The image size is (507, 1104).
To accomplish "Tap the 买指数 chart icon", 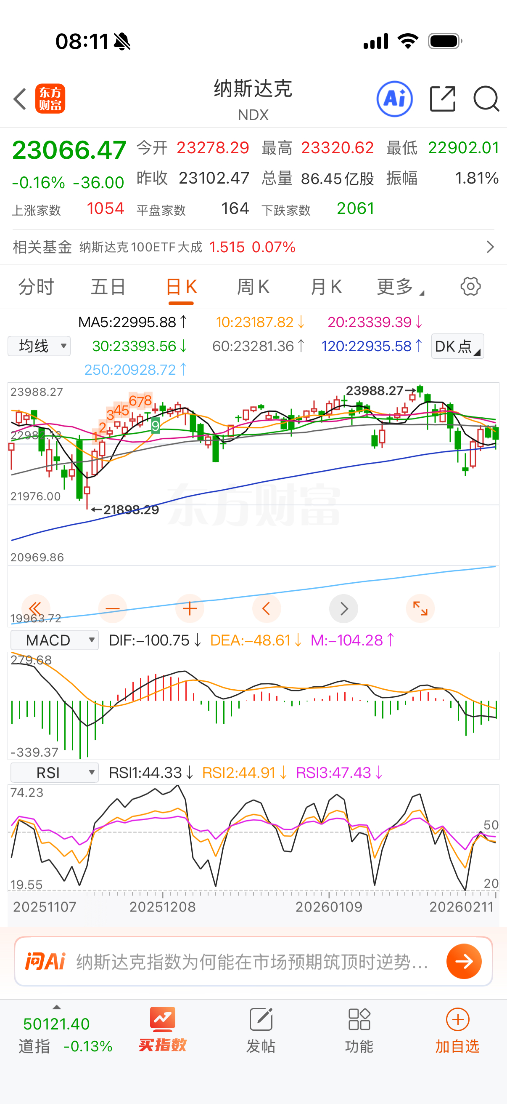I will coord(163,1019).
